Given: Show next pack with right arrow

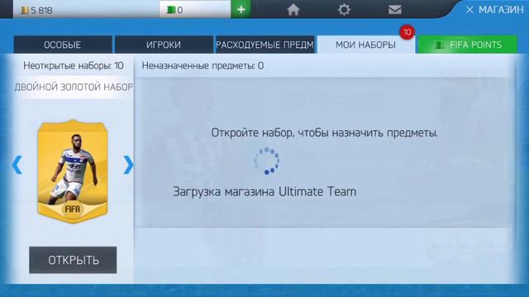Looking at the screenshot, I should [x=128, y=165].
